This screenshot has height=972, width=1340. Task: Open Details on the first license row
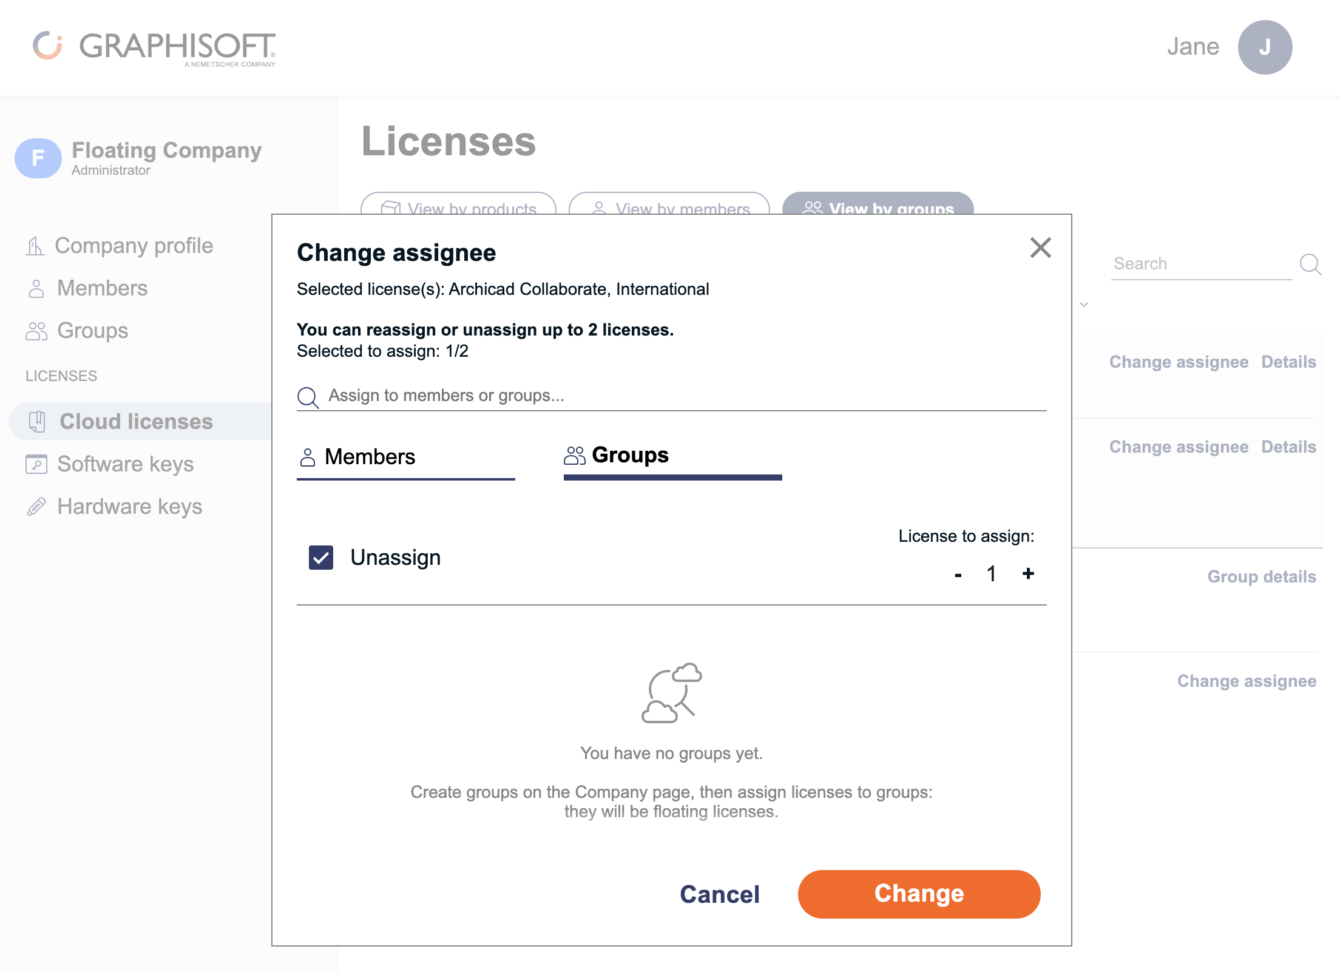coord(1288,362)
